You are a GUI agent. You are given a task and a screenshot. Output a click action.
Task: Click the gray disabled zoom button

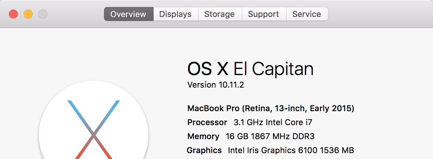pyautogui.click(x=43, y=14)
